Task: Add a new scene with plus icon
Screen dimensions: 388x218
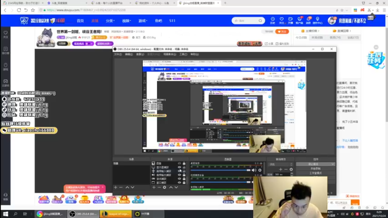Action: [115, 187]
